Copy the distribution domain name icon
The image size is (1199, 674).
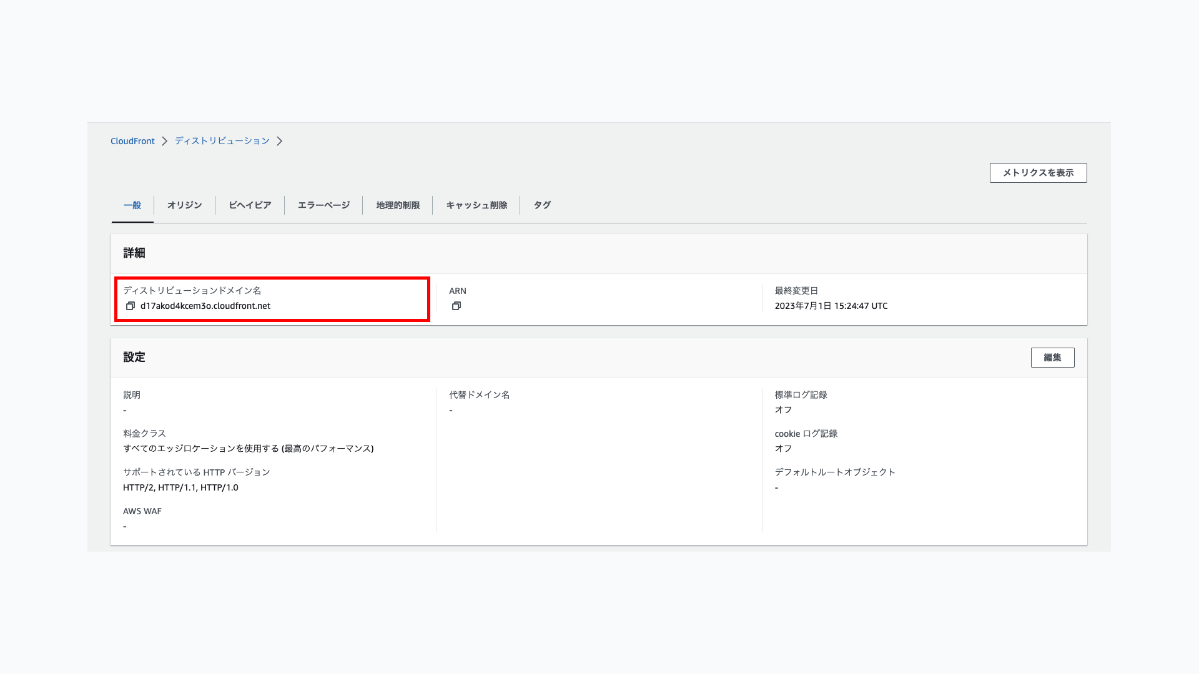(130, 306)
